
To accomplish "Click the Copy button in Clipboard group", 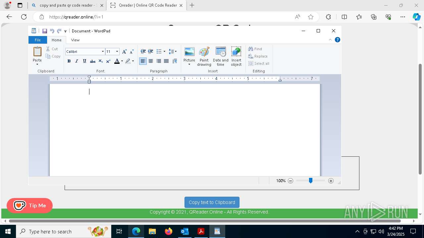I will tap(53, 56).
